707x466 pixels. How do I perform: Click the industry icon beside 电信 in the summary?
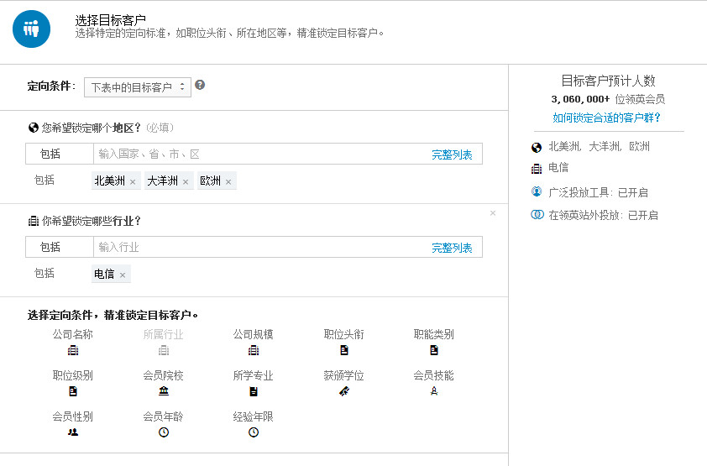tap(537, 169)
